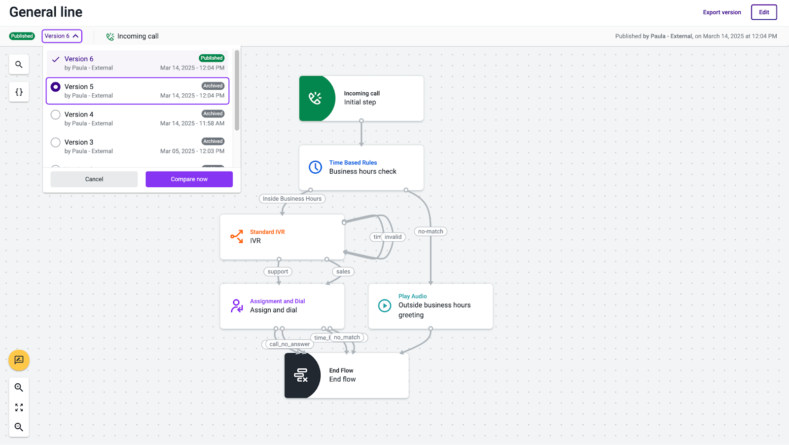Click the version list scrollbar
789x445 pixels.
tap(237, 90)
